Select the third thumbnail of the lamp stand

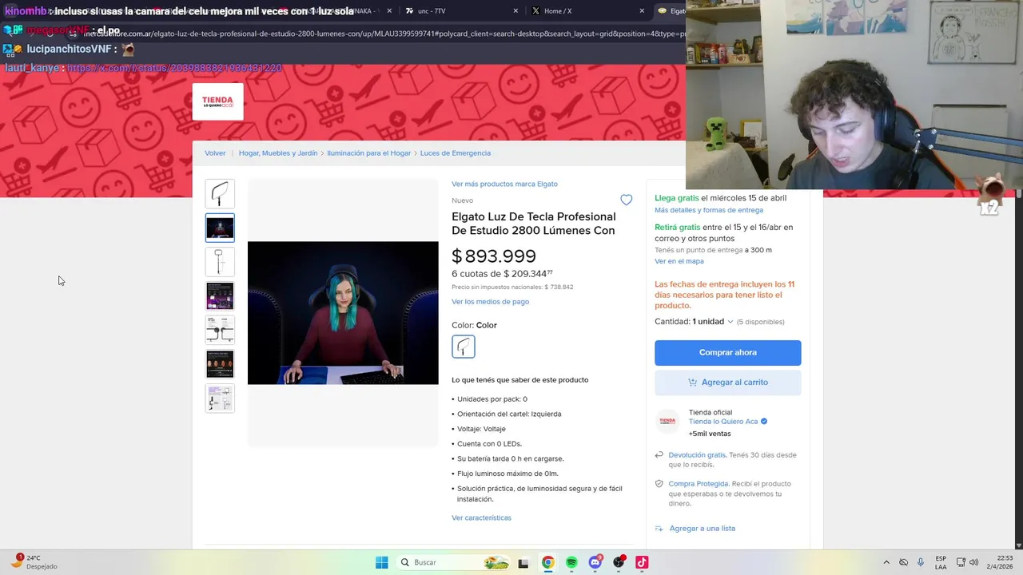click(x=220, y=262)
